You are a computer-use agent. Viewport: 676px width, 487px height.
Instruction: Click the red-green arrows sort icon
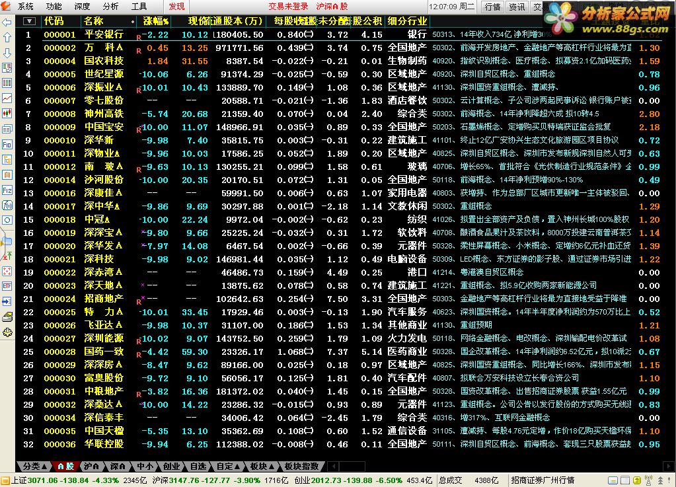(7, 256)
